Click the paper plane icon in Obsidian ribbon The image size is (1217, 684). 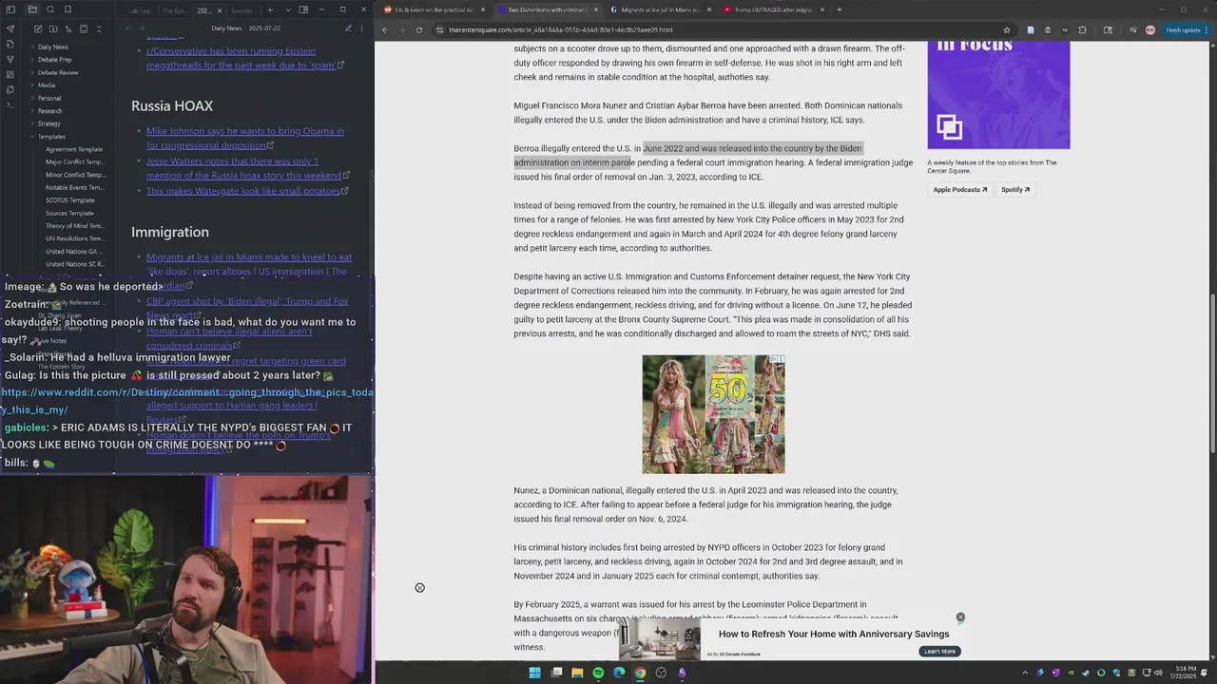(x=10, y=28)
